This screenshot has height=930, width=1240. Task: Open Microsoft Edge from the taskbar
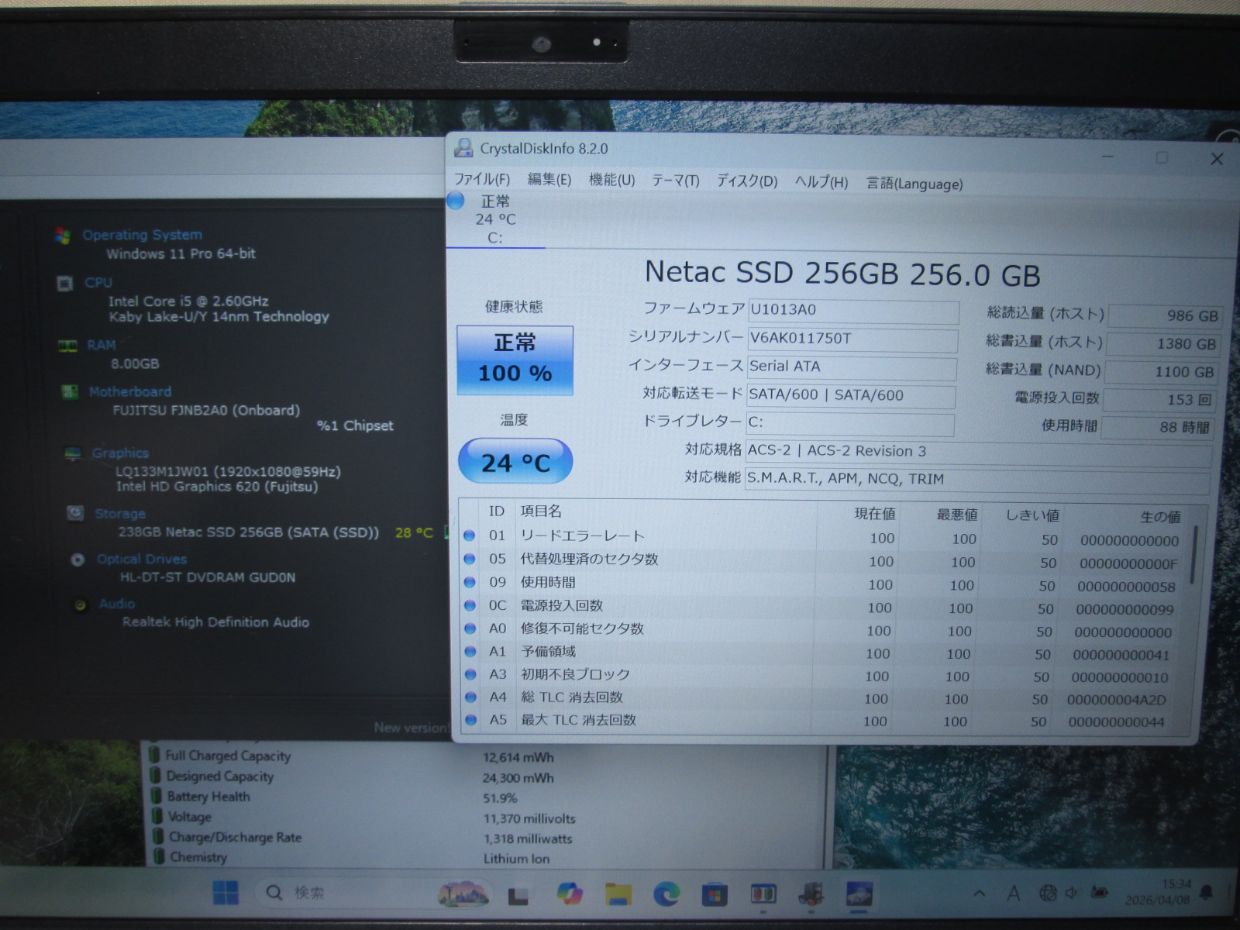[666, 894]
